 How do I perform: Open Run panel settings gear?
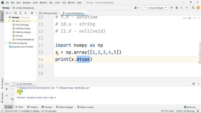(193, 84)
